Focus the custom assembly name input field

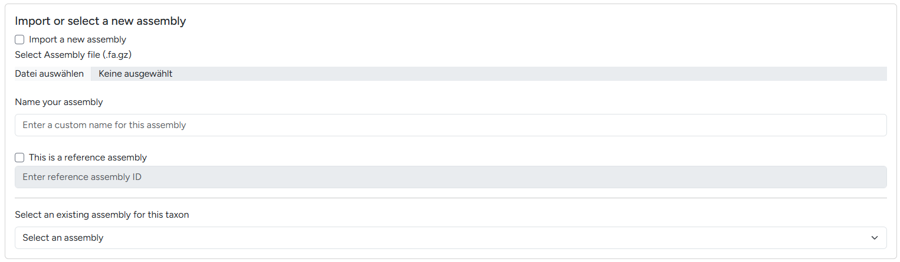pyautogui.click(x=450, y=125)
